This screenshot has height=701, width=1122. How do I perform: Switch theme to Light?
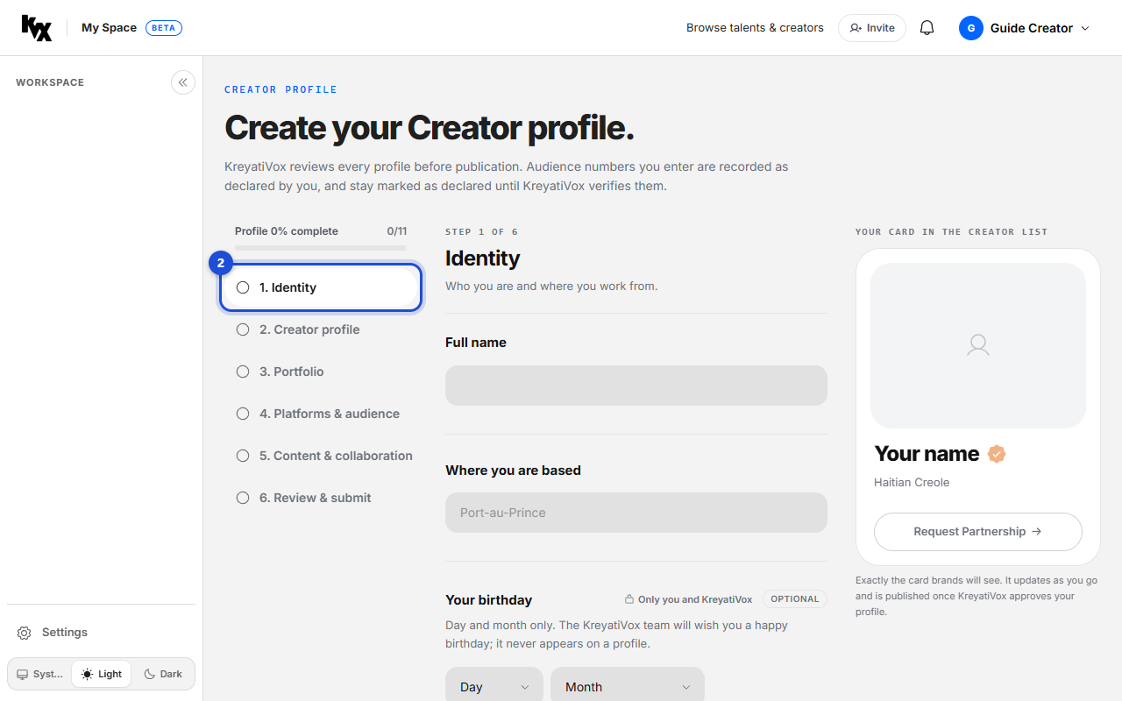coord(102,674)
